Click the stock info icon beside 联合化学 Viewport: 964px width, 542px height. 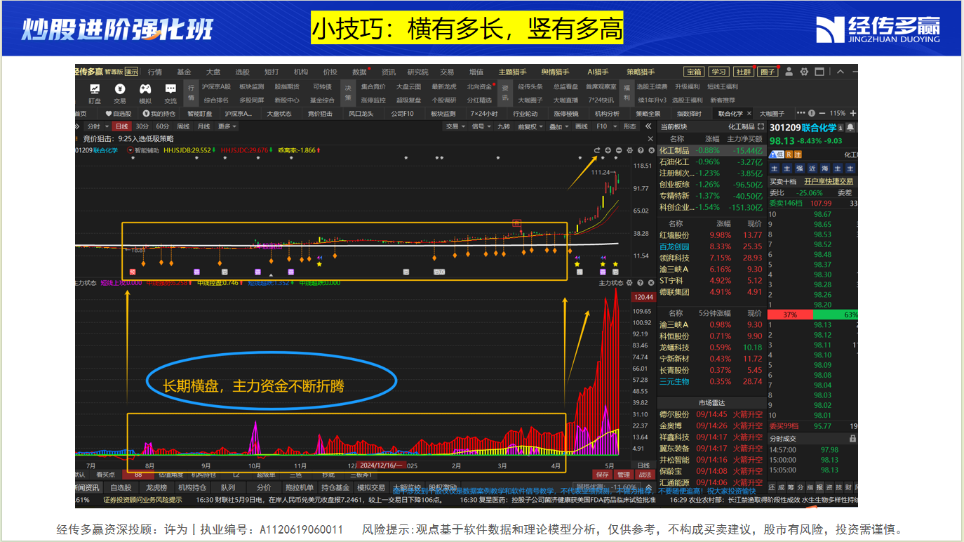(x=841, y=128)
